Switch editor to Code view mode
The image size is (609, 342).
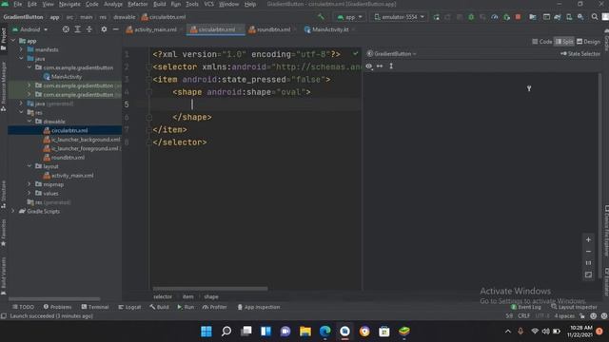pyautogui.click(x=541, y=42)
